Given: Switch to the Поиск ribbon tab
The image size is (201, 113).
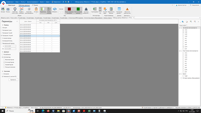Looking at the screenshot, I should (35, 5).
